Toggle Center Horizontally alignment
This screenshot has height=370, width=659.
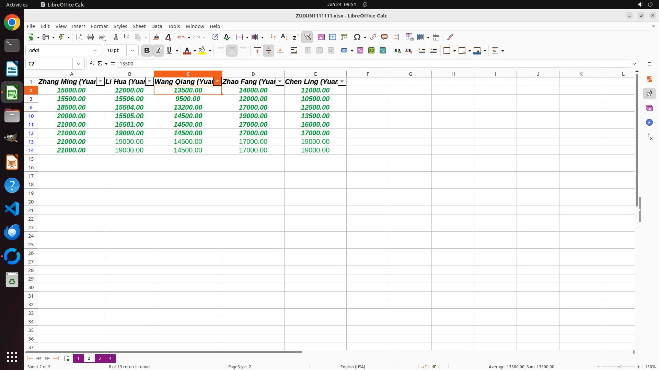(232, 51)
